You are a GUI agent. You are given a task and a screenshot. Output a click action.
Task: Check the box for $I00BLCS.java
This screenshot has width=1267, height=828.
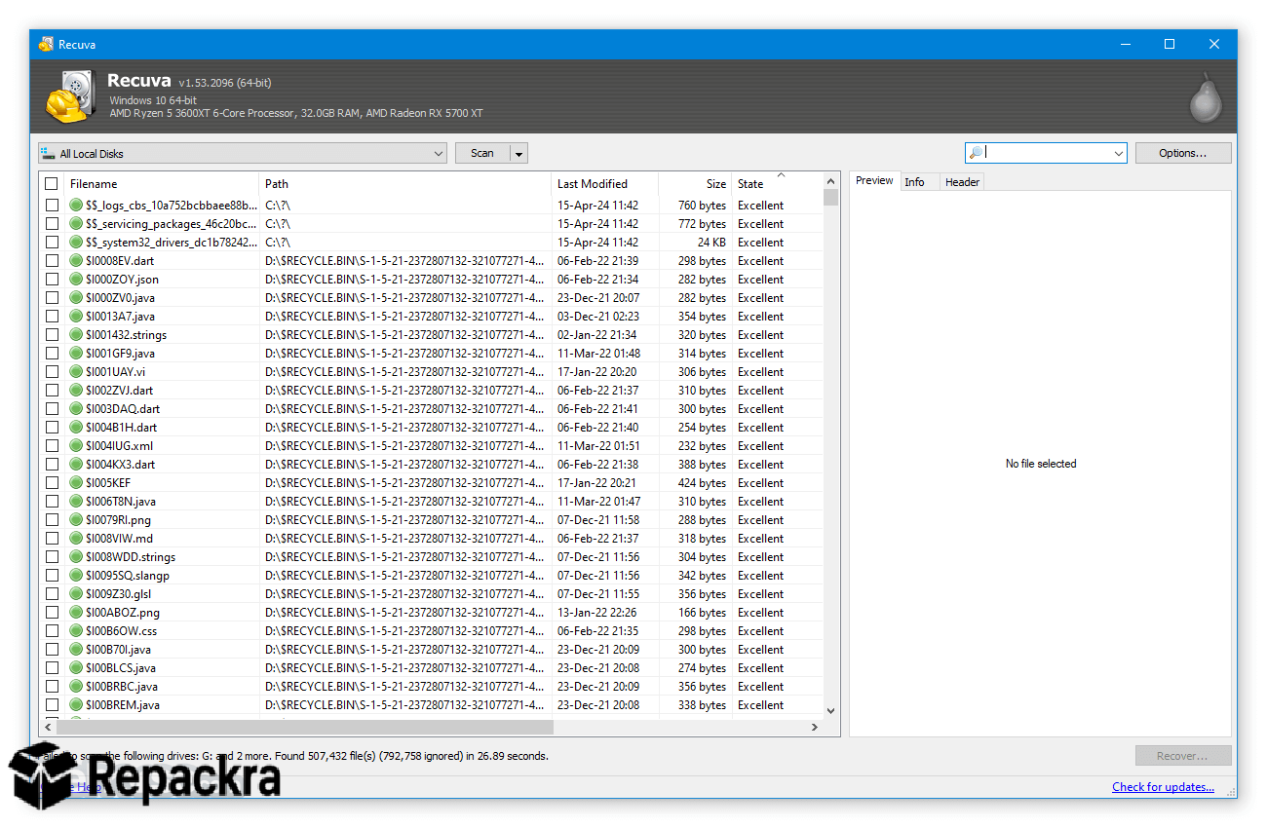tap(52, 668)
